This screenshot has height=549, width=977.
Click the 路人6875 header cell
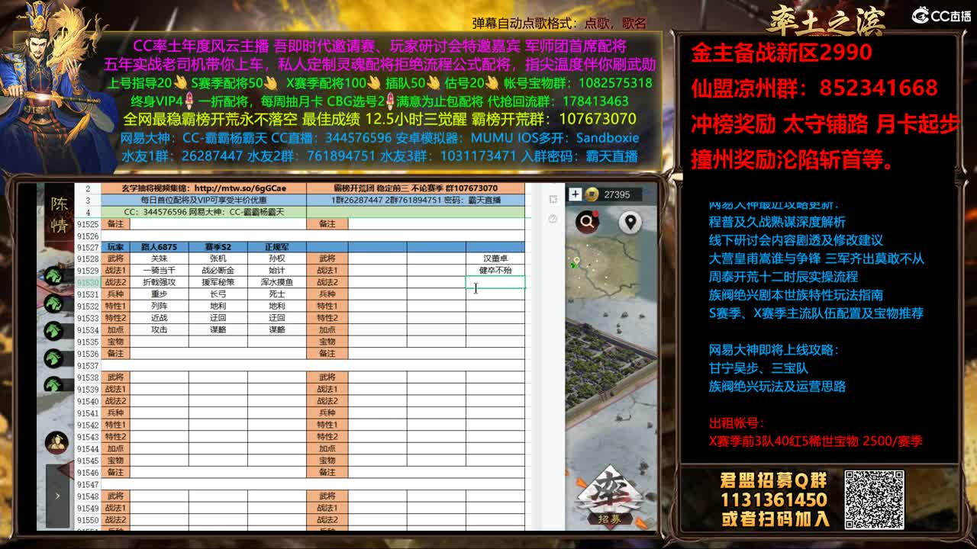pyautogui.click(x=159, y=247)
